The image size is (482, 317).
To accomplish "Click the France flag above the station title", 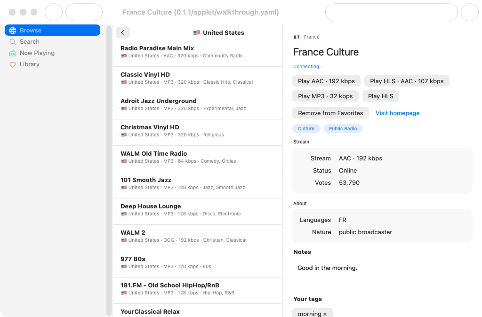I will 297,37.
